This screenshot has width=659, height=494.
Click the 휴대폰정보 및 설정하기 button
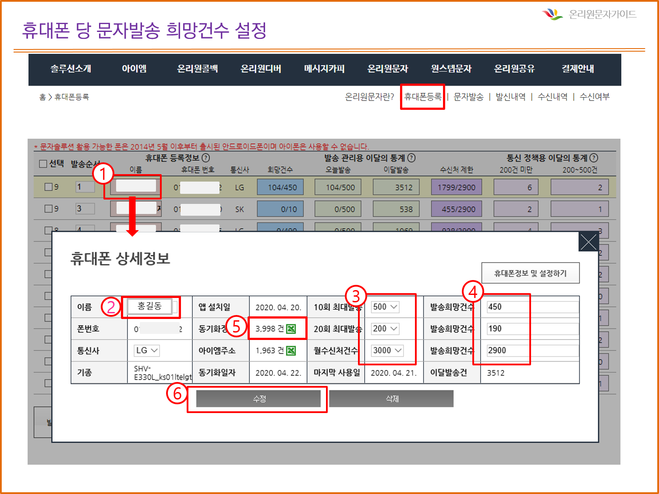[x=530, y=273]
